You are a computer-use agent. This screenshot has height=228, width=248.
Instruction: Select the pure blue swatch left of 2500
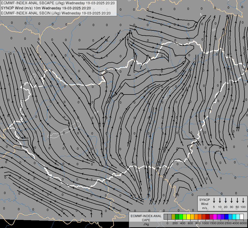coord(226,217)
